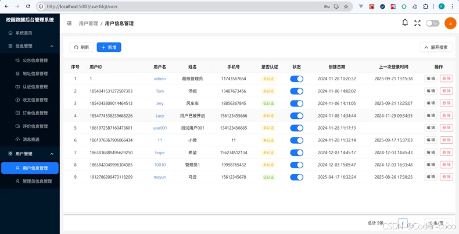Open 系统首页 in the sidebar
Screen dimensions: 459x234
[x=30, y=33]
